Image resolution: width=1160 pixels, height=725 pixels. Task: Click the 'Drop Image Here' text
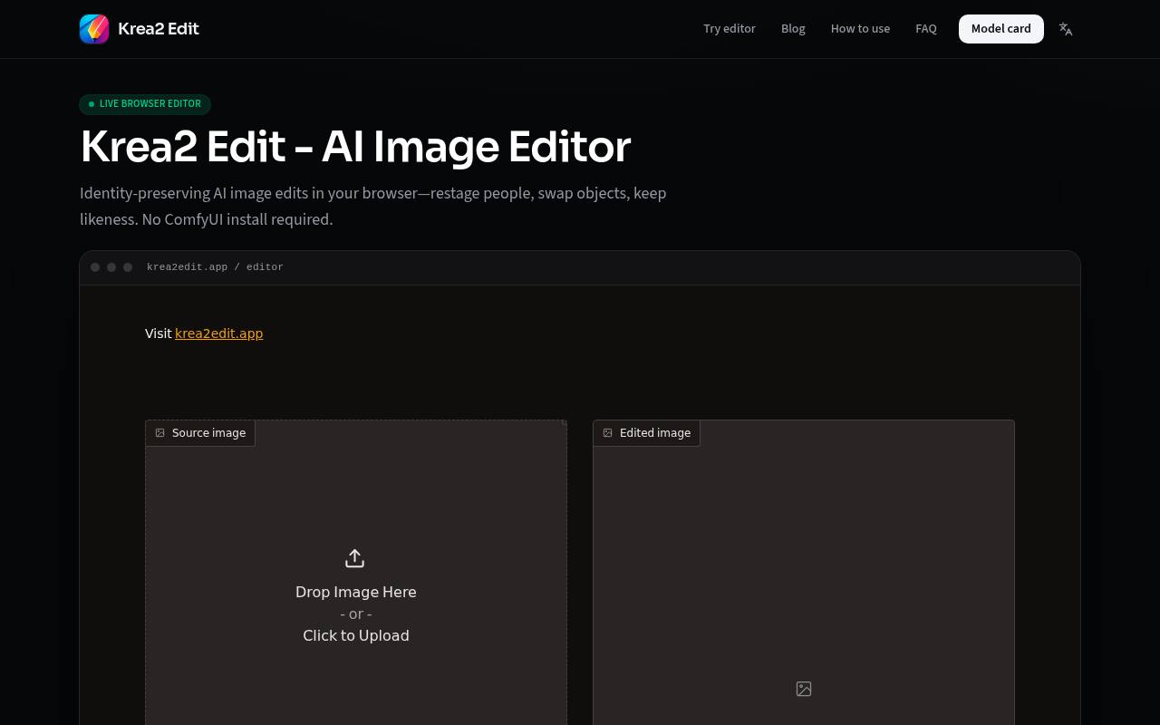pos(356,592)
